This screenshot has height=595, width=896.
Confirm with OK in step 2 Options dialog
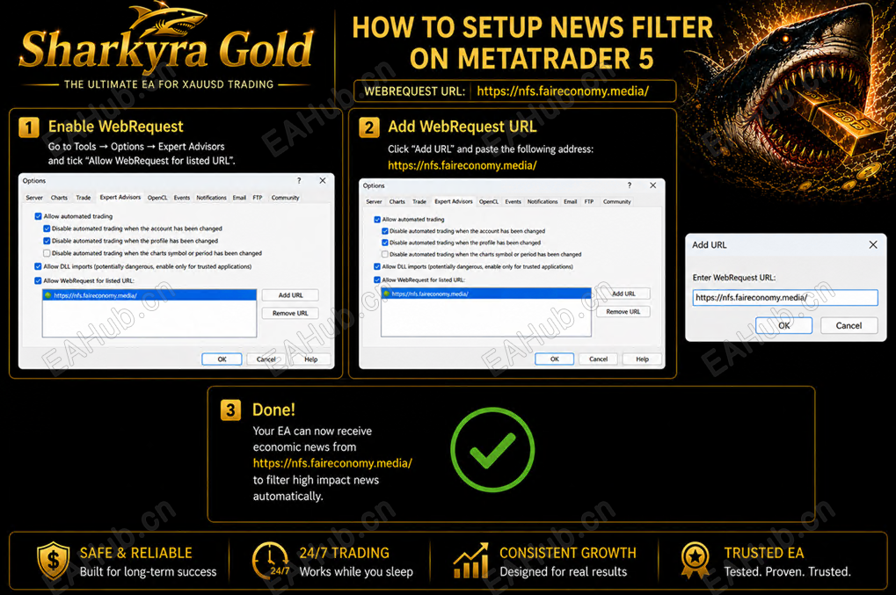[x=554, y=359]
